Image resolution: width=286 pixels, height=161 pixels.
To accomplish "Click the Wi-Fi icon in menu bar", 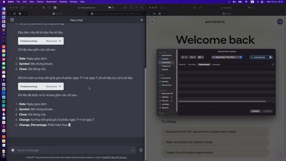I will (246, 2).
